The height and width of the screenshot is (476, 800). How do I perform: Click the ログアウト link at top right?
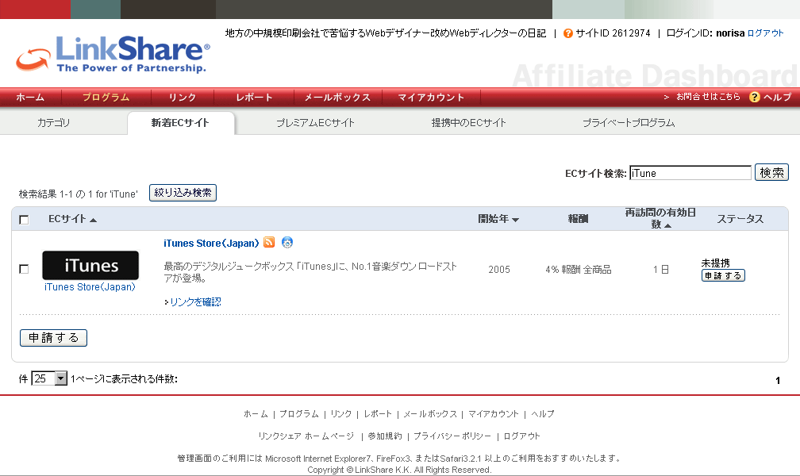[765, 33]
